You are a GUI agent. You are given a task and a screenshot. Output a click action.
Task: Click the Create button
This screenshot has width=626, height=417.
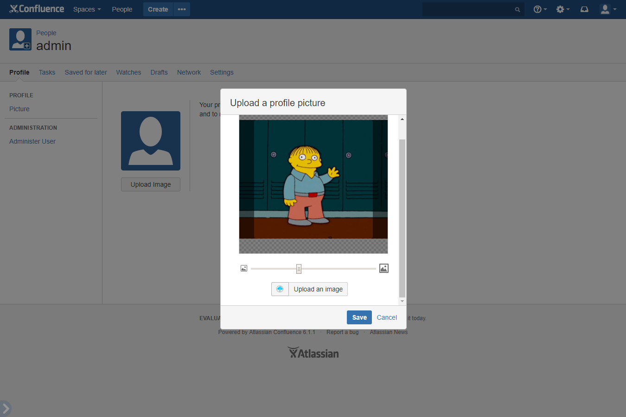(158, 9)
